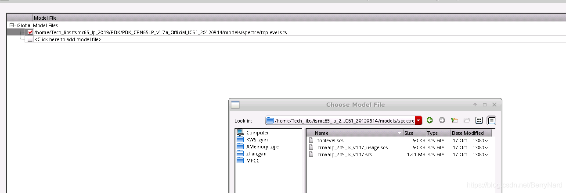Uncheck the toplevel.scs model file checkbox
The image size is (566, 193).
click(30, 32)
